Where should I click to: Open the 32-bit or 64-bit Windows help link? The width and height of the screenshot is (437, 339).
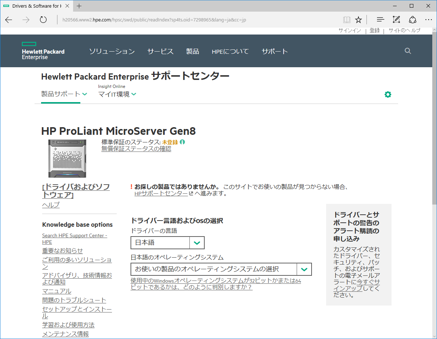pos(216,284)
